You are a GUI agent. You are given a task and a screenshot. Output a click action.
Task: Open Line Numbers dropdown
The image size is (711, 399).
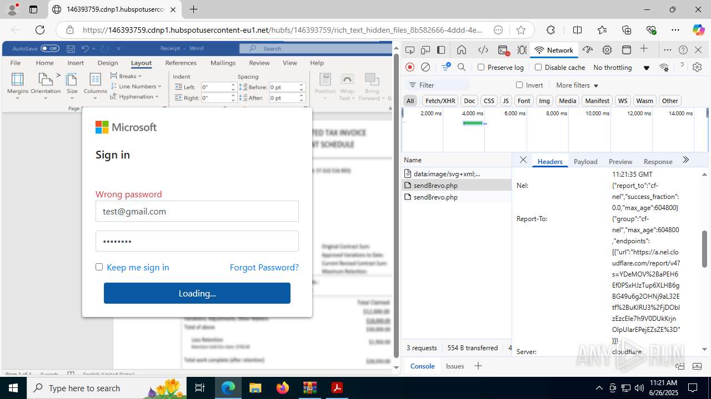pos(136,86)
